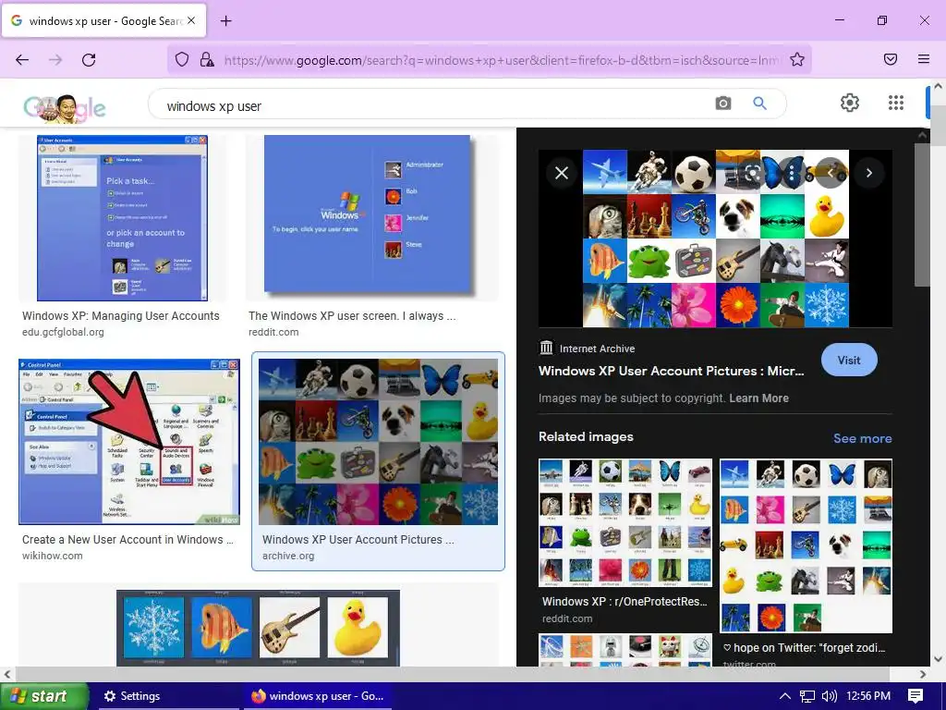Screen dimensions: 946x710
Task: Close the Google Search tab
Action: pos(190,20)
